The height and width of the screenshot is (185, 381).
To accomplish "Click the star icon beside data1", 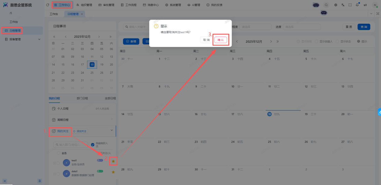I will [x=113, y=172].
